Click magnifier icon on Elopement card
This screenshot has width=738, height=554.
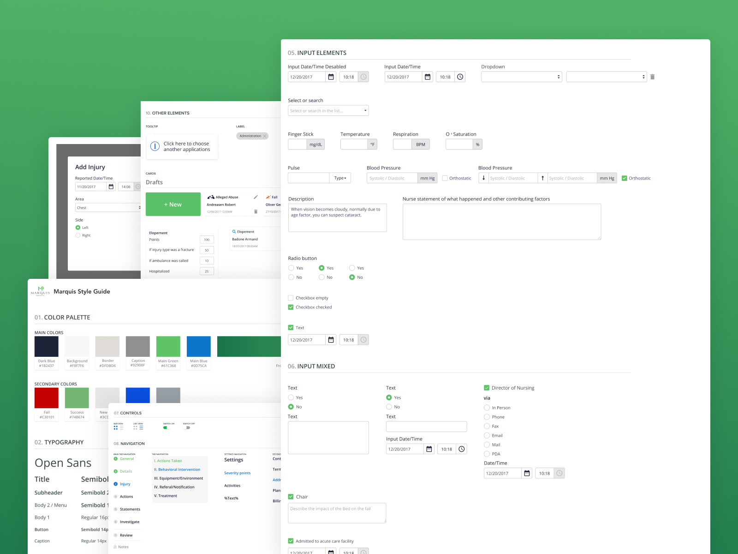coord(234,231)
